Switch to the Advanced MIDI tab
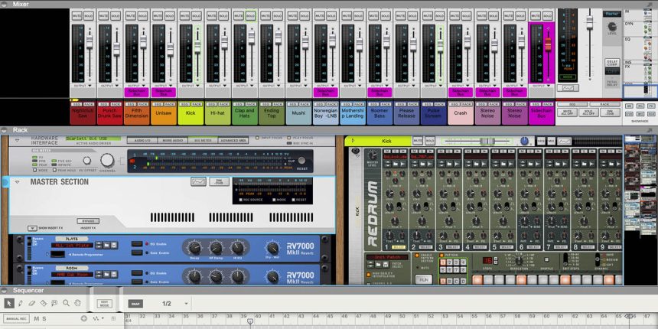 coord(233,141)
